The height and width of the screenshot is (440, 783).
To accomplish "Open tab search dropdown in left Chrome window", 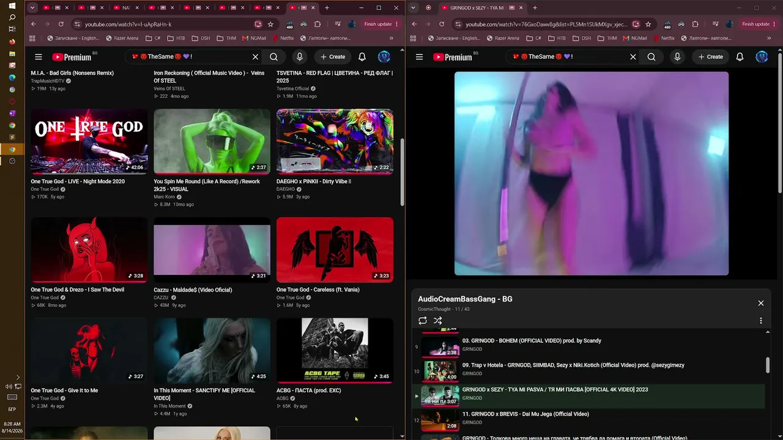I will pyautogui.click(x=32, y=8).
